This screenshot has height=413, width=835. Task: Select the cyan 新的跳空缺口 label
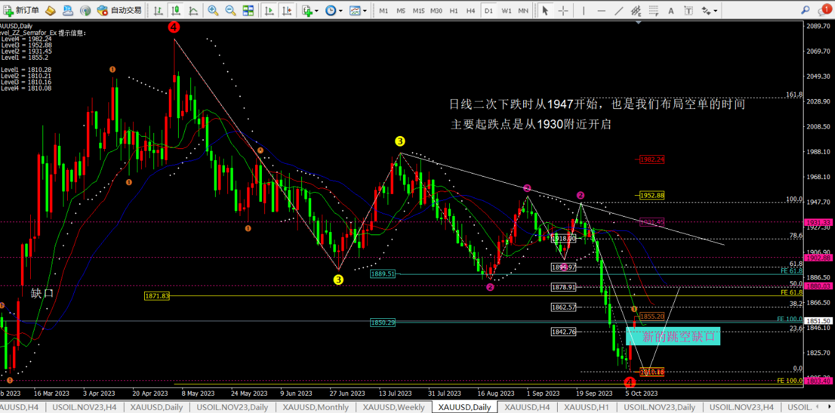[673, 336]
